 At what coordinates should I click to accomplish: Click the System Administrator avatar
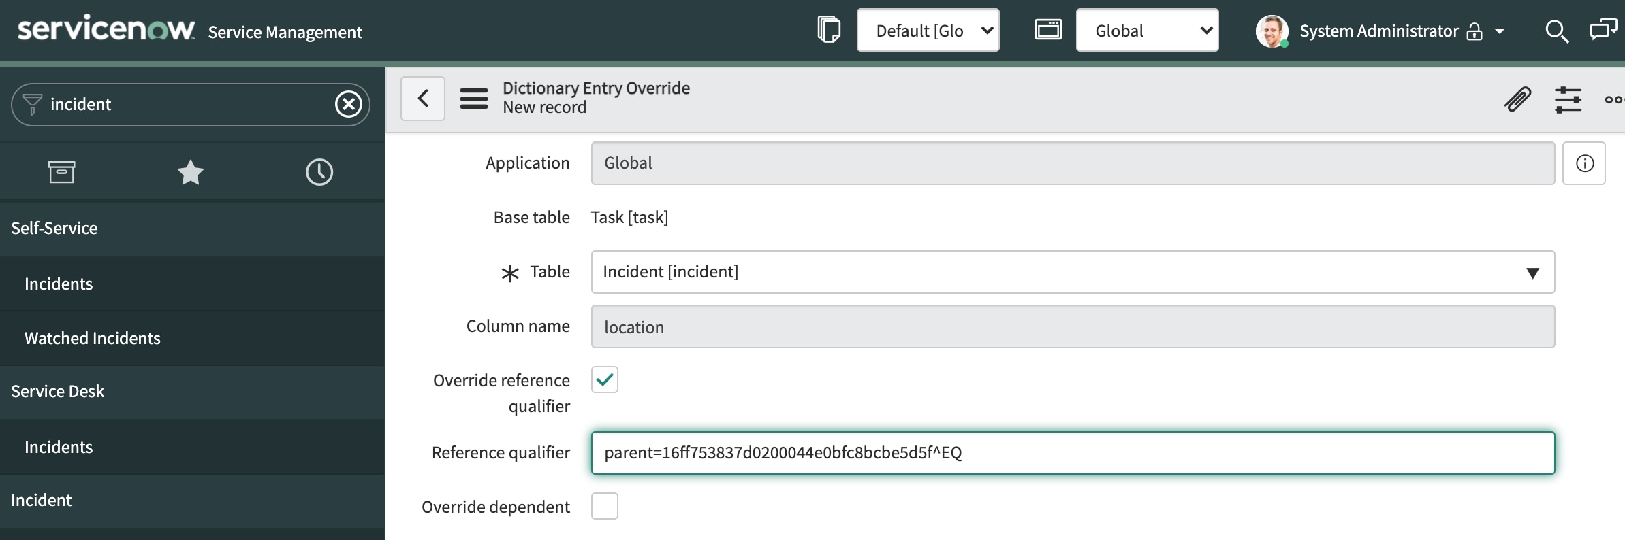click(1272, 31)
